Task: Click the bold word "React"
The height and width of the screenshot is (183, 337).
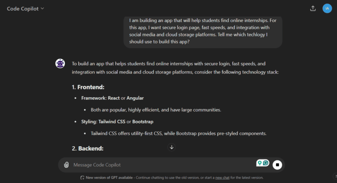Action: (114, 98)
